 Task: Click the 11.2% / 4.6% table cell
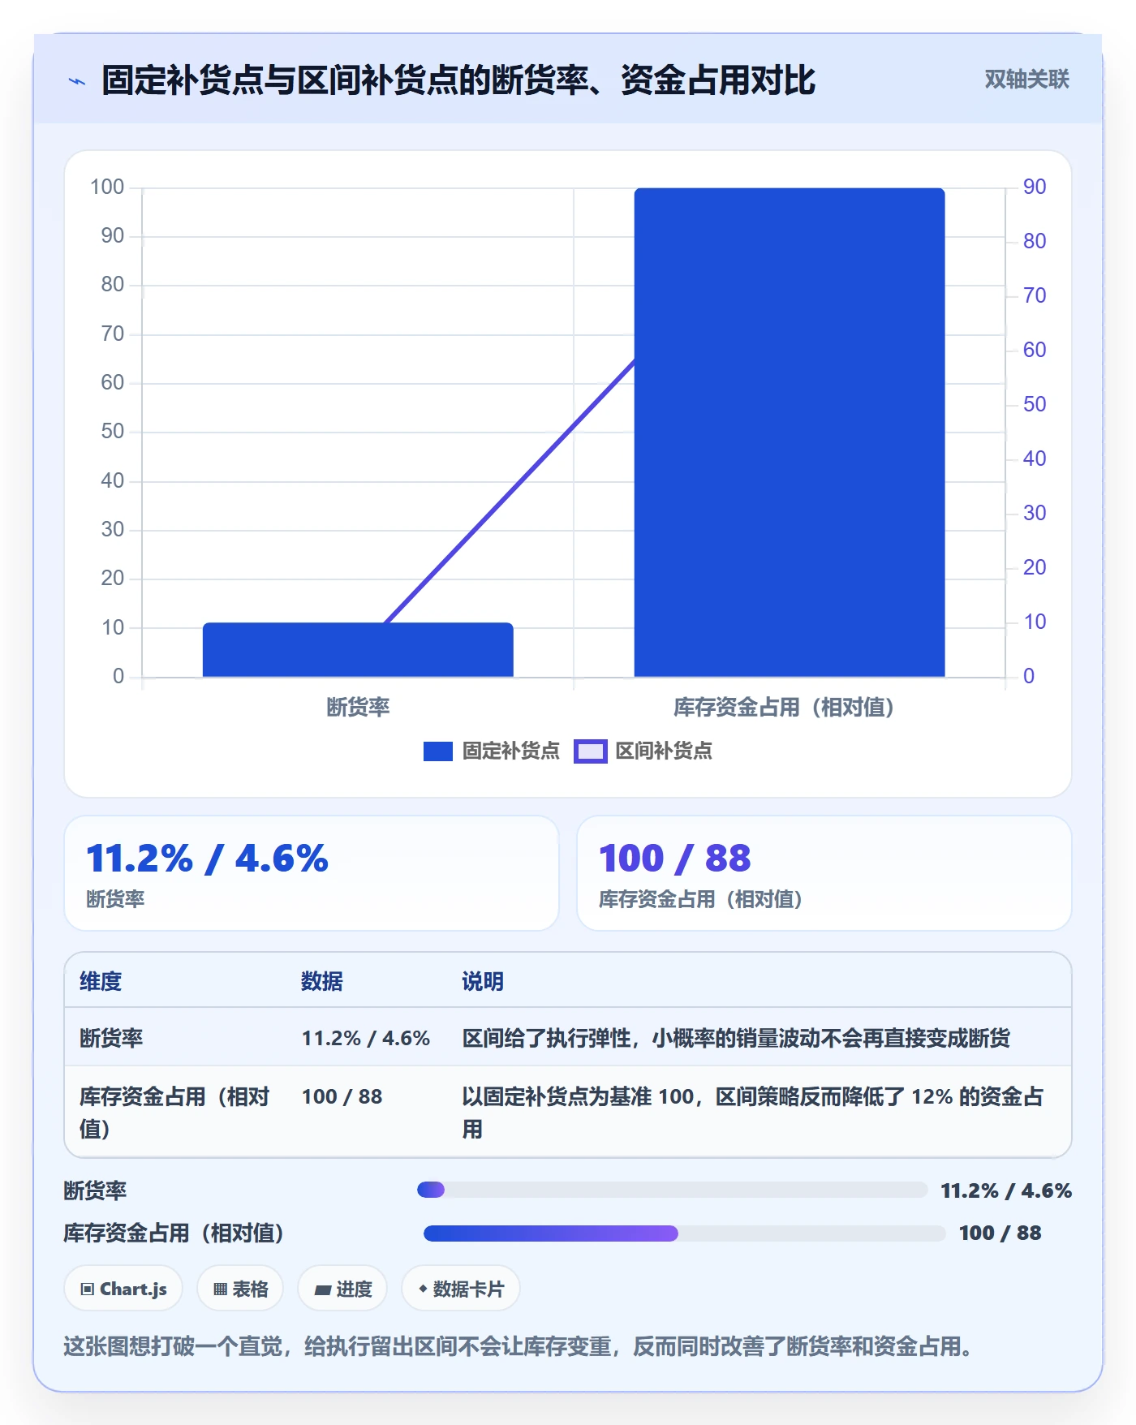pyautogui.click(x=366, y=1038)
